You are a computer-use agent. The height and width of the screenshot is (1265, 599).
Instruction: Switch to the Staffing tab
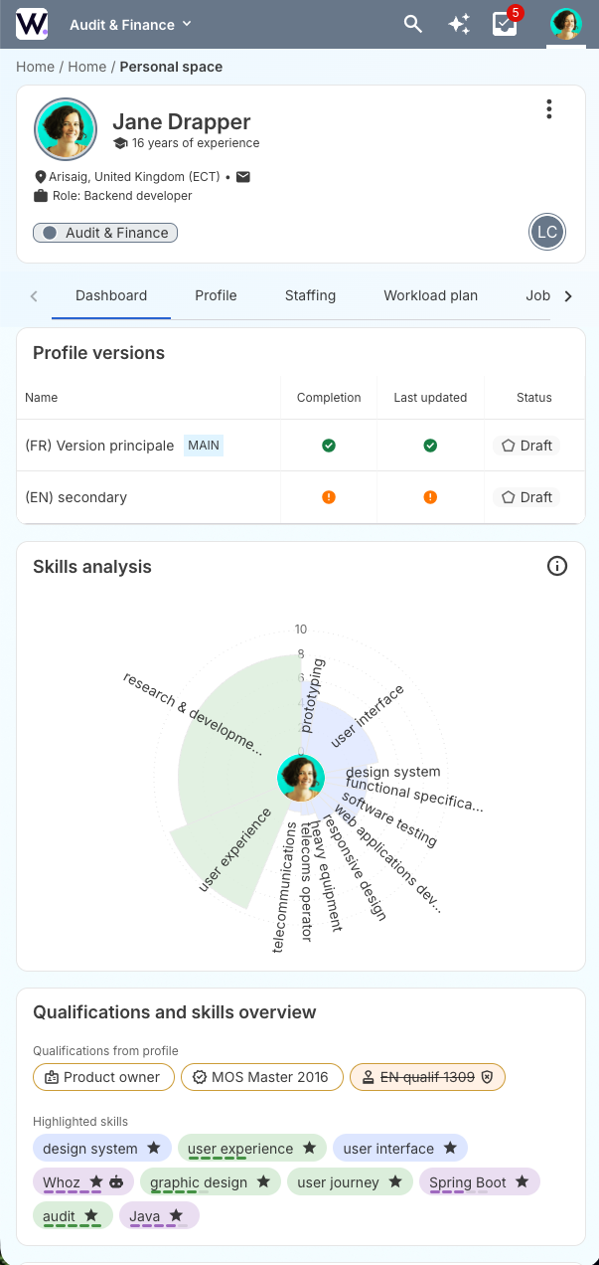coord(310,295)
